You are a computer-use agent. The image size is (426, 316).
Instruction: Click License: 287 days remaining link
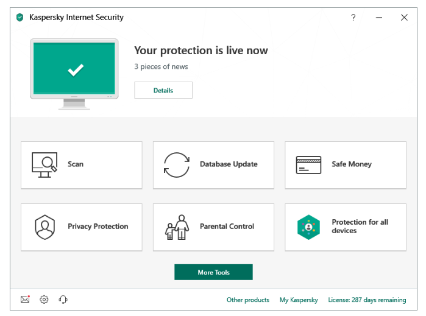click(x=367, y=300)
